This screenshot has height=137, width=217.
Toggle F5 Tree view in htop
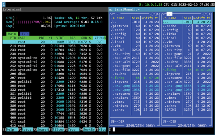click(x=72, y=130)
